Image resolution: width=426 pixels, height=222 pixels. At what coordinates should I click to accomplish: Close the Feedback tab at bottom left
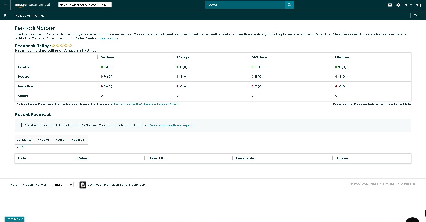click(22, 219)
